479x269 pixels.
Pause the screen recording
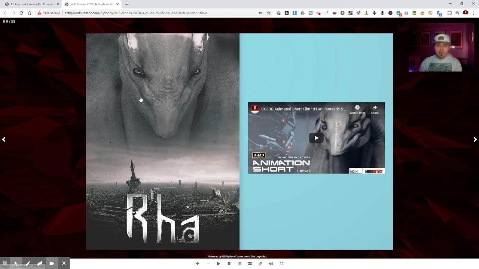[x=5, y=263]
